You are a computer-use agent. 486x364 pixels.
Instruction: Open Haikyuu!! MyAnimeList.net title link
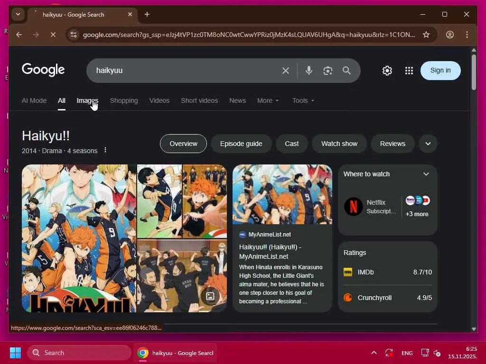point(270,252)
